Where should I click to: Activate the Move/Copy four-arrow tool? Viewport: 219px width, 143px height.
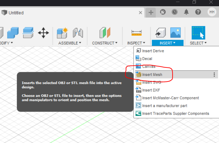point(44,33)
